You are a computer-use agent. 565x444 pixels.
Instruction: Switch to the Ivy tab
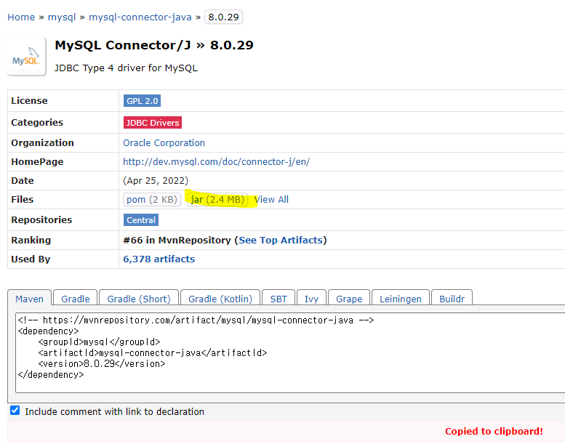click(311, 299)
